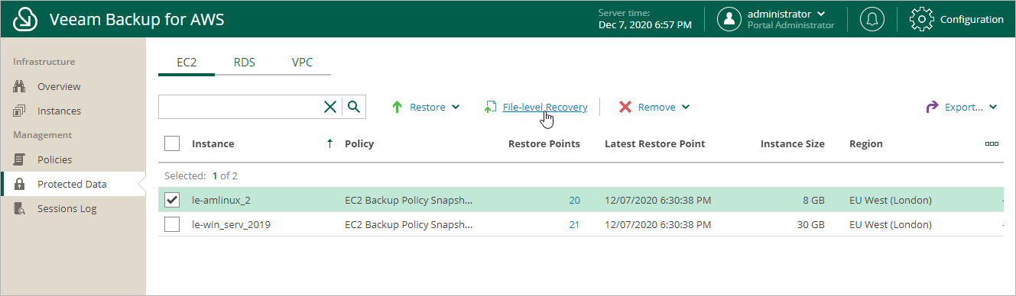Click the purple Export arrow icon
This screenshot has width=1016, height=296.
coord(932,108)
